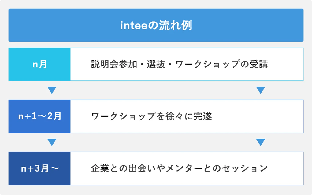Click the right arrow above the 企業との出会い row
Screen dimensions: 312x195
260,142
